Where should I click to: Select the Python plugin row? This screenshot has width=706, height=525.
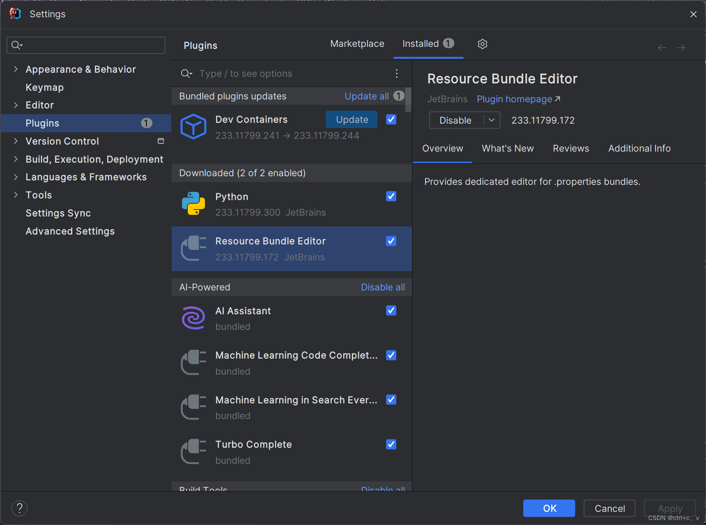pos(292,204)
